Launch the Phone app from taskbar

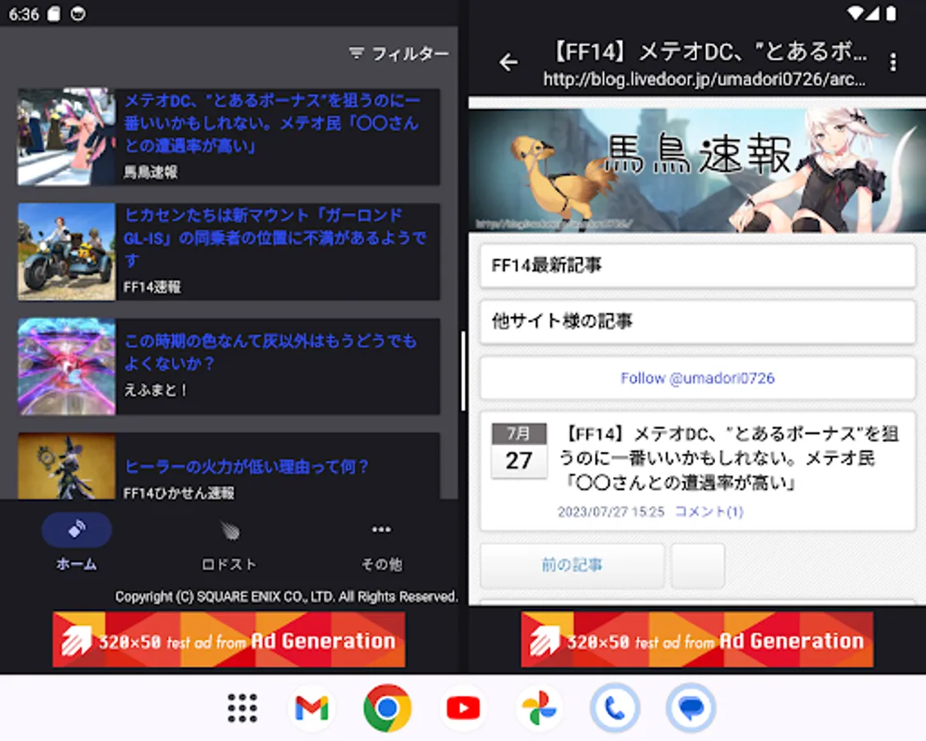click(615, 707)
